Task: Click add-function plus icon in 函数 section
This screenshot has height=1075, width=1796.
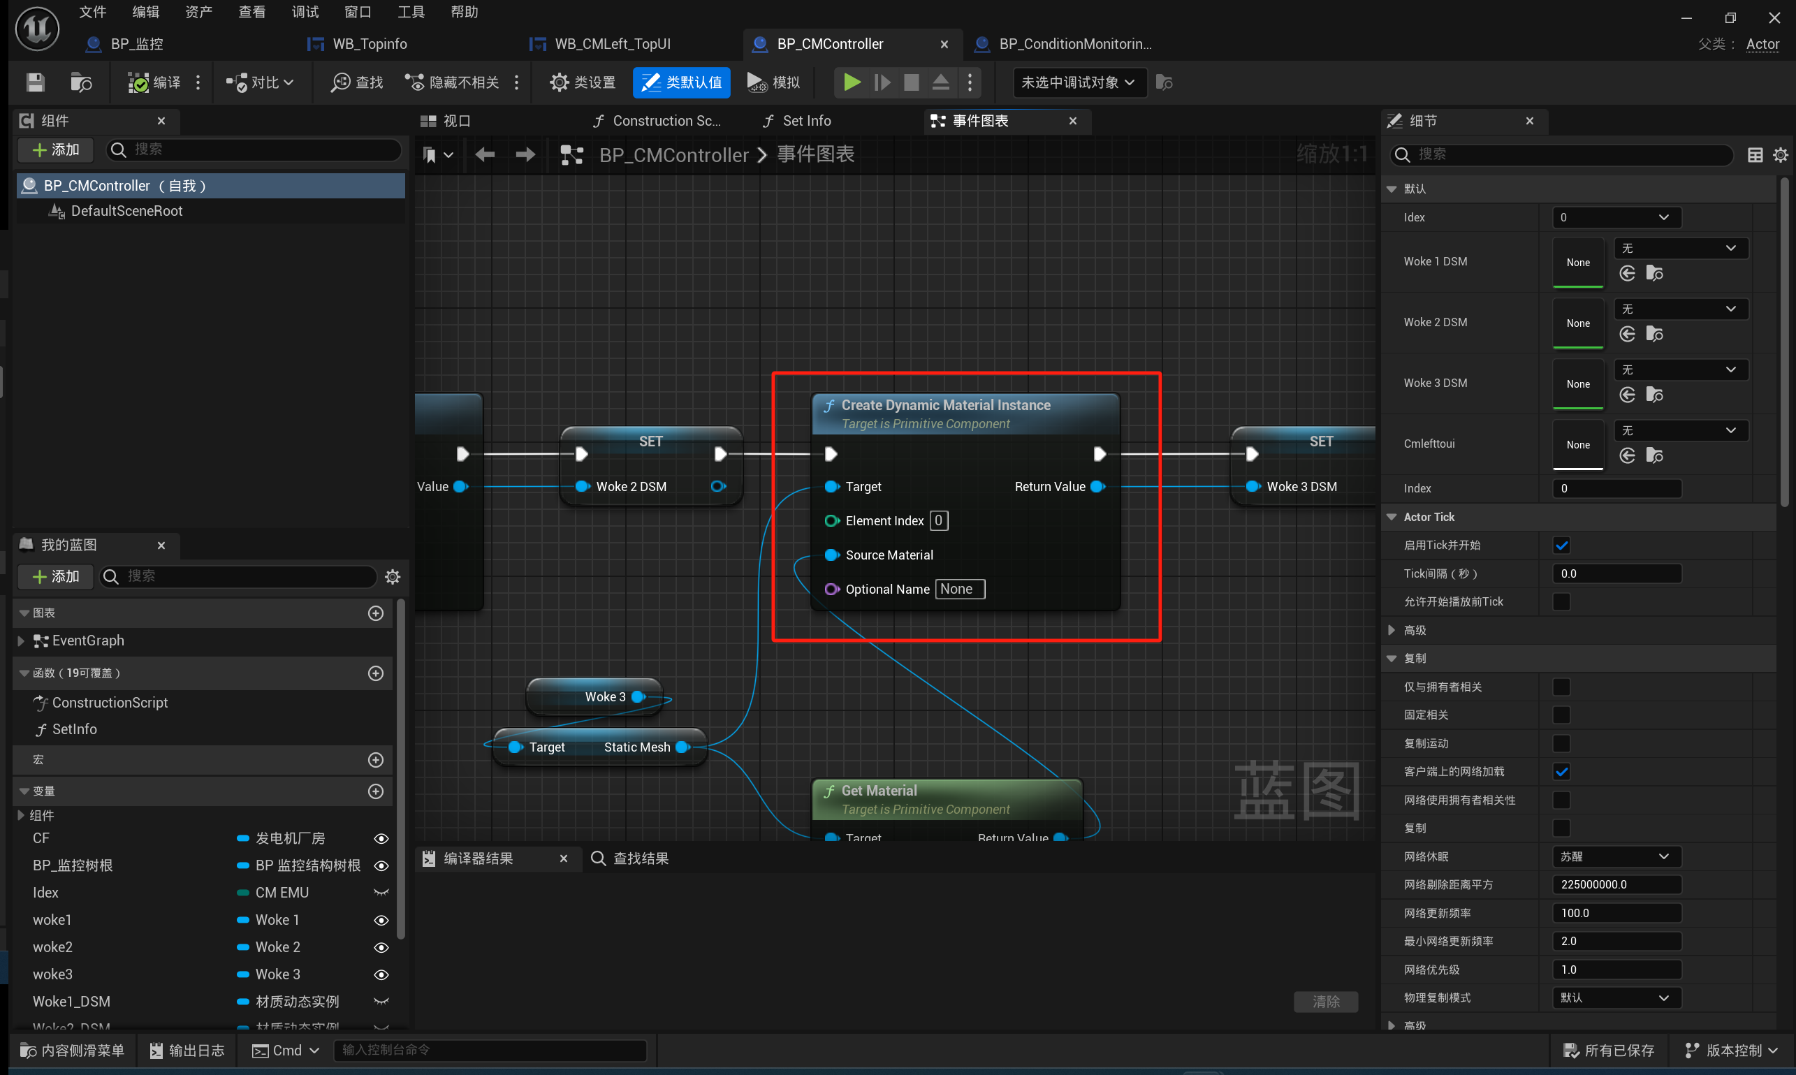Action: point(375,673)
